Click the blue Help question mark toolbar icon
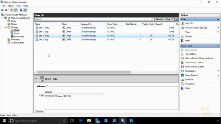 (21, 10)
